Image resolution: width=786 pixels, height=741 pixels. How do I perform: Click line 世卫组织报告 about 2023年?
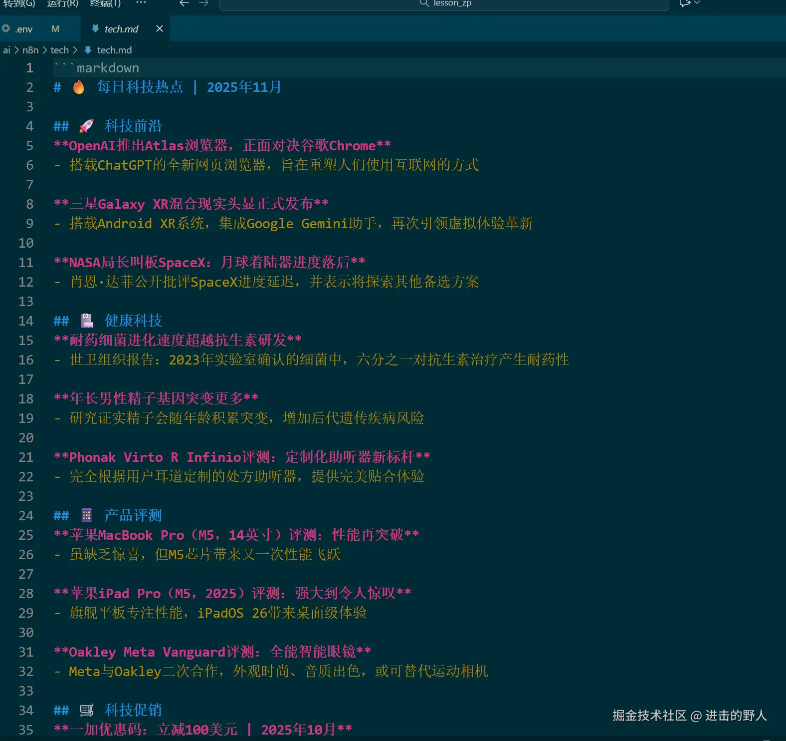pos(312,360)
